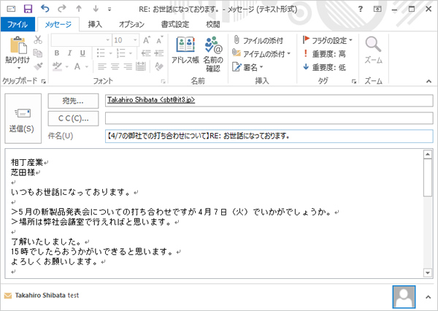Image resolution: width=438 pixels, height=311 pixels.
Task: Click the contact photo thumbnail at bottom
Action: point(404,295)
